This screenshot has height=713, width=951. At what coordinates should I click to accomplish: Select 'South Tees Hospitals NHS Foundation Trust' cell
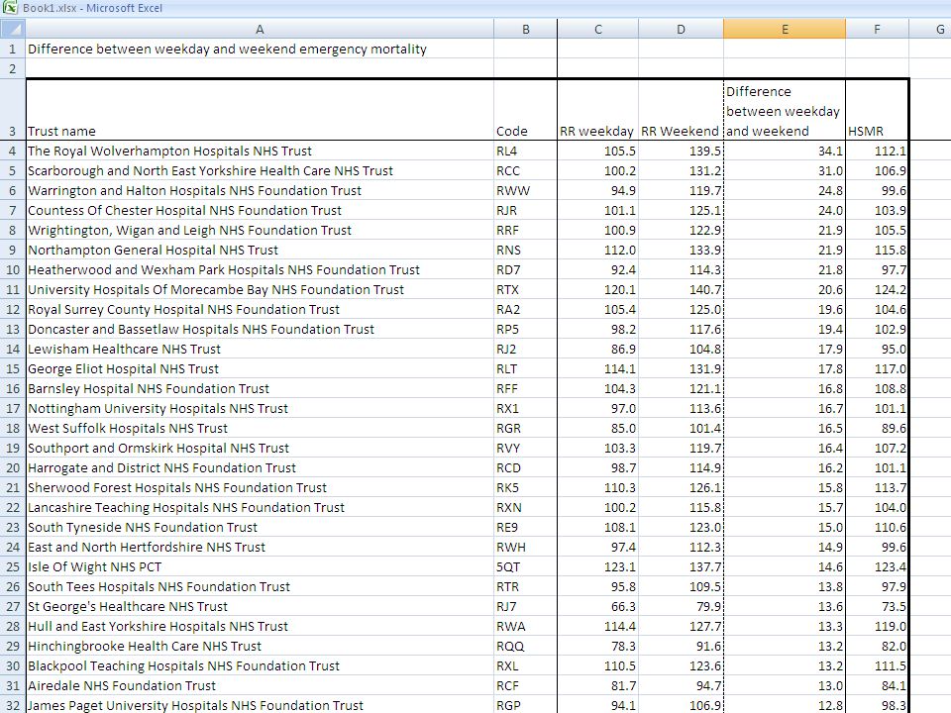click(260, 587)
